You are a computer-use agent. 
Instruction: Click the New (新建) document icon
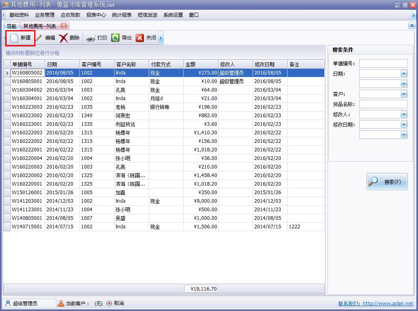[x=14, y=38]
